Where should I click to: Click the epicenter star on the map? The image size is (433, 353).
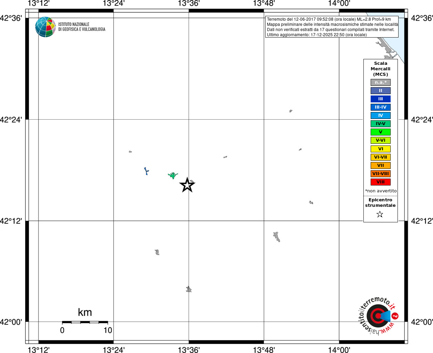tap(187, 185)
